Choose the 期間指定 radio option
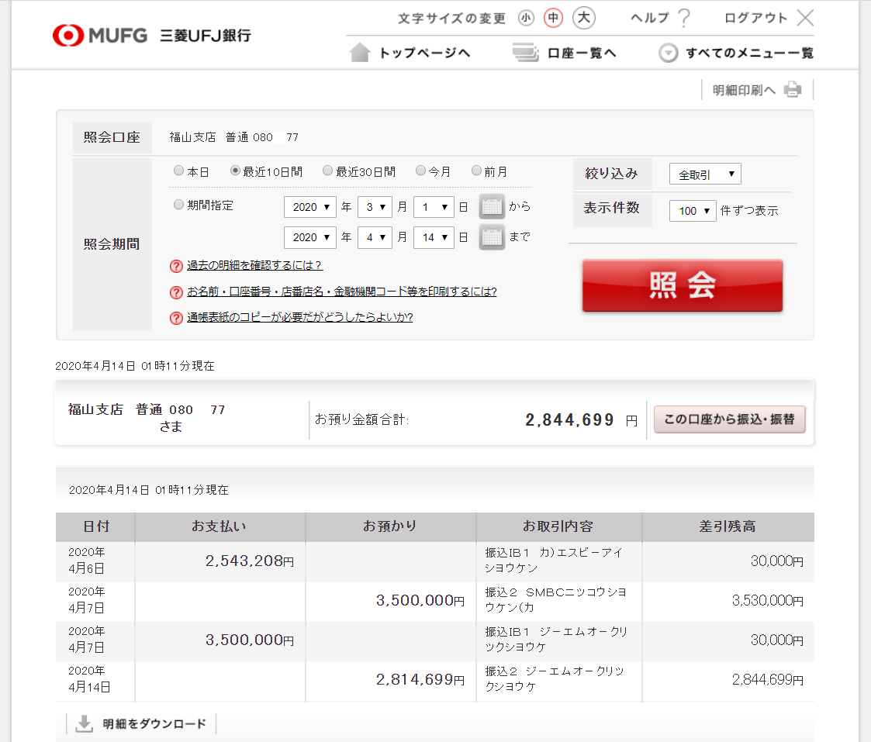 [x=179, y=205]
